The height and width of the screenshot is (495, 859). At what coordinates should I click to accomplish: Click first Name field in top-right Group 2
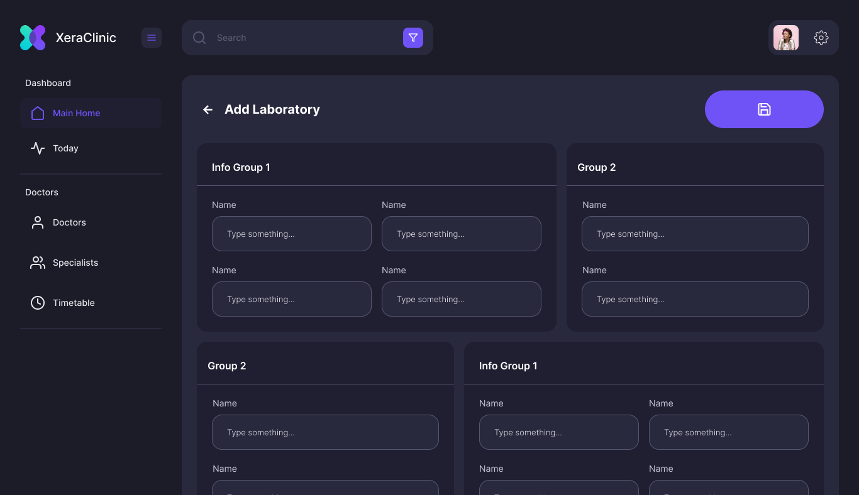(x=694, y=234)
